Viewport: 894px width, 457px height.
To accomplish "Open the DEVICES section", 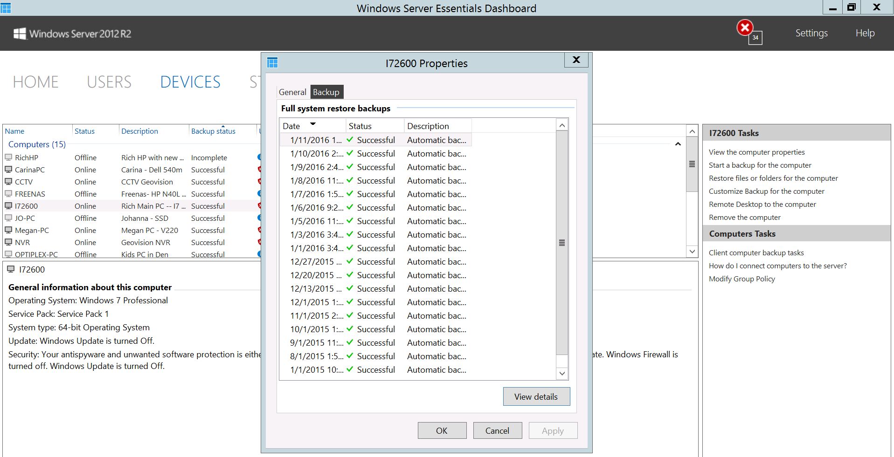I will click(x=190, y=82).
